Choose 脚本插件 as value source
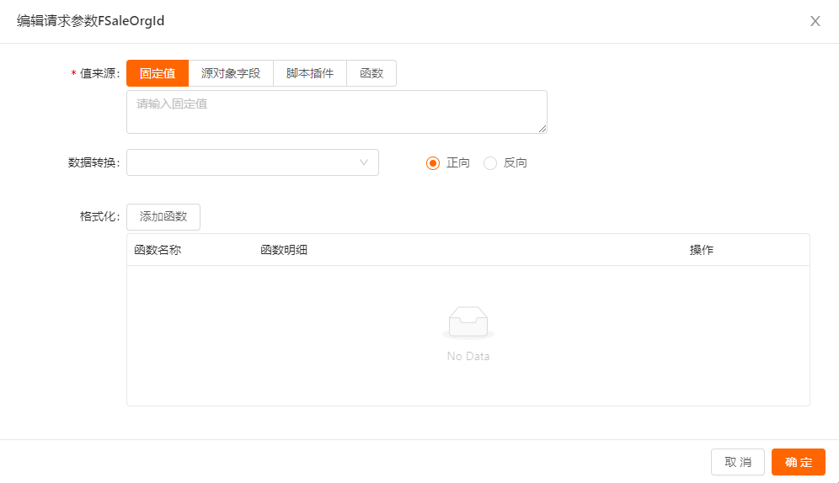This screenshot has height=483, width=839. coord(310,73)
